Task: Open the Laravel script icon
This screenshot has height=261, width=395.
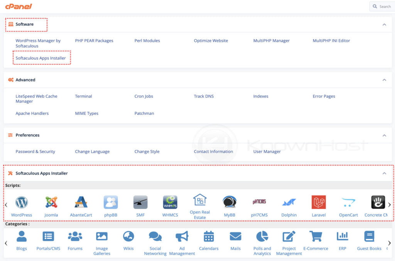Action: click(x=319, y=202)
